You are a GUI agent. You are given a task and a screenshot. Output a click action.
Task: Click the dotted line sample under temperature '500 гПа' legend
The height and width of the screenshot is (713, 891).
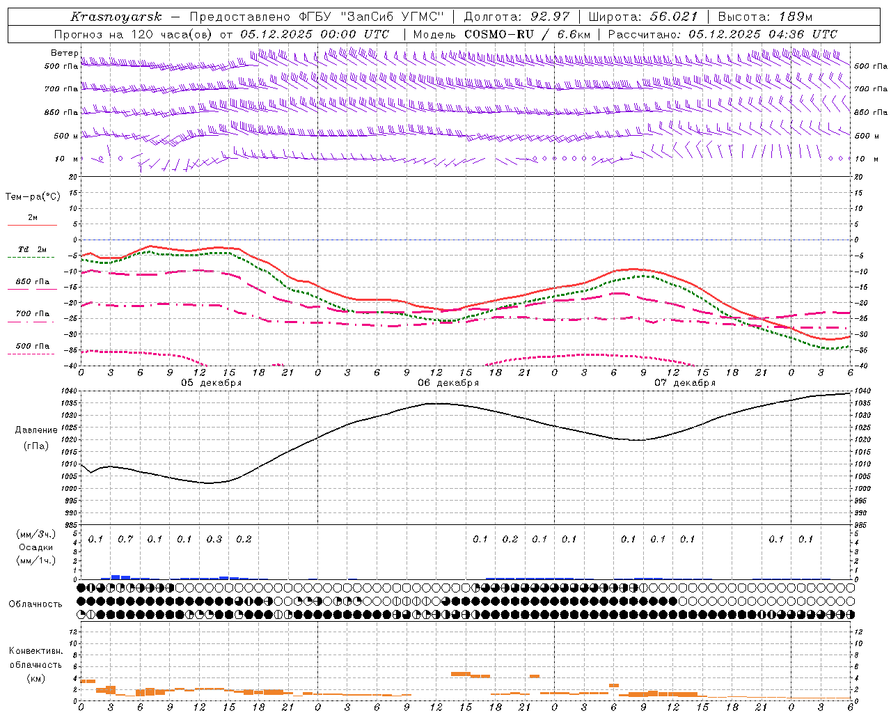pyautogui.click(x=31, y=354)
